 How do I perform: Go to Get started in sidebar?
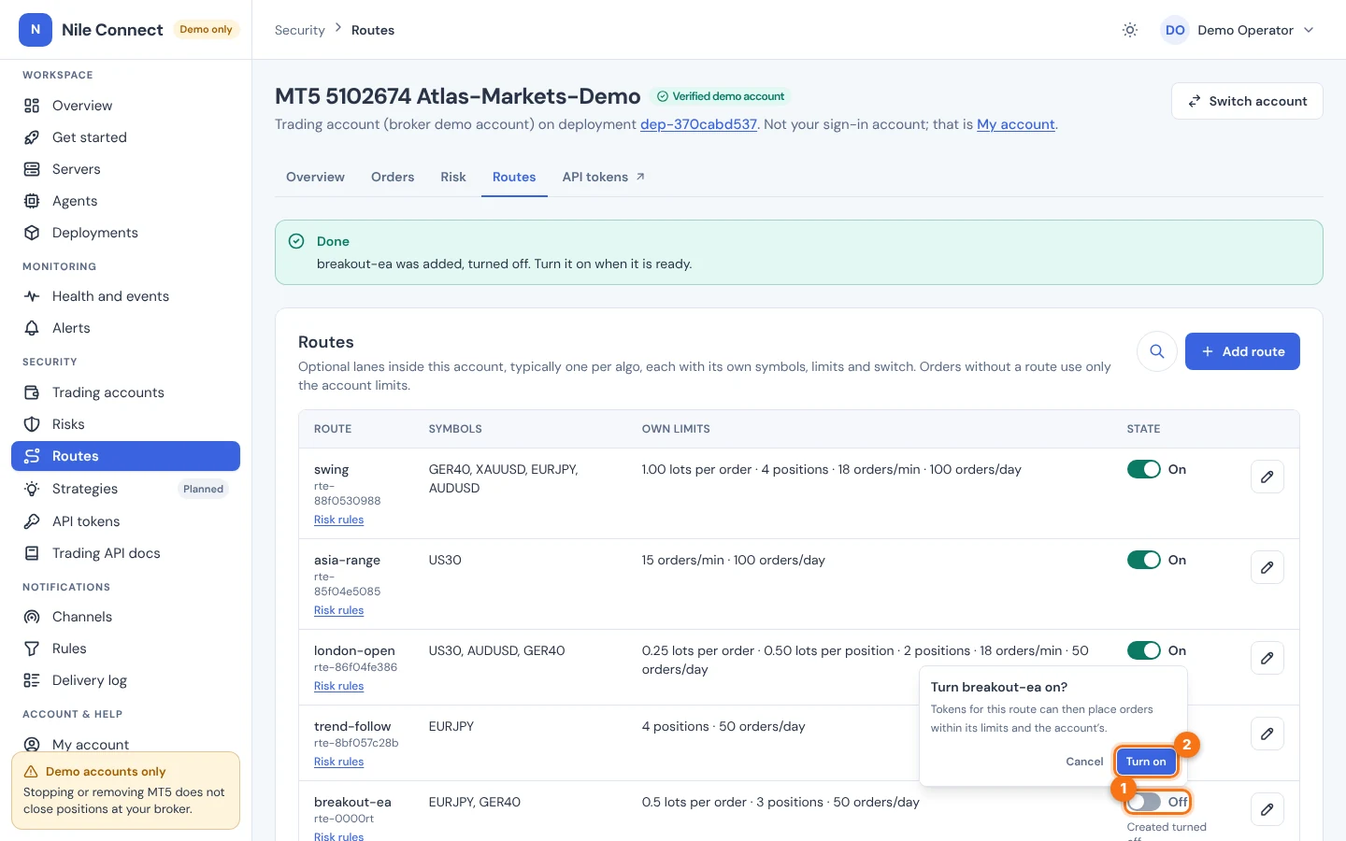pyautogui.click(x=125, y=137)
